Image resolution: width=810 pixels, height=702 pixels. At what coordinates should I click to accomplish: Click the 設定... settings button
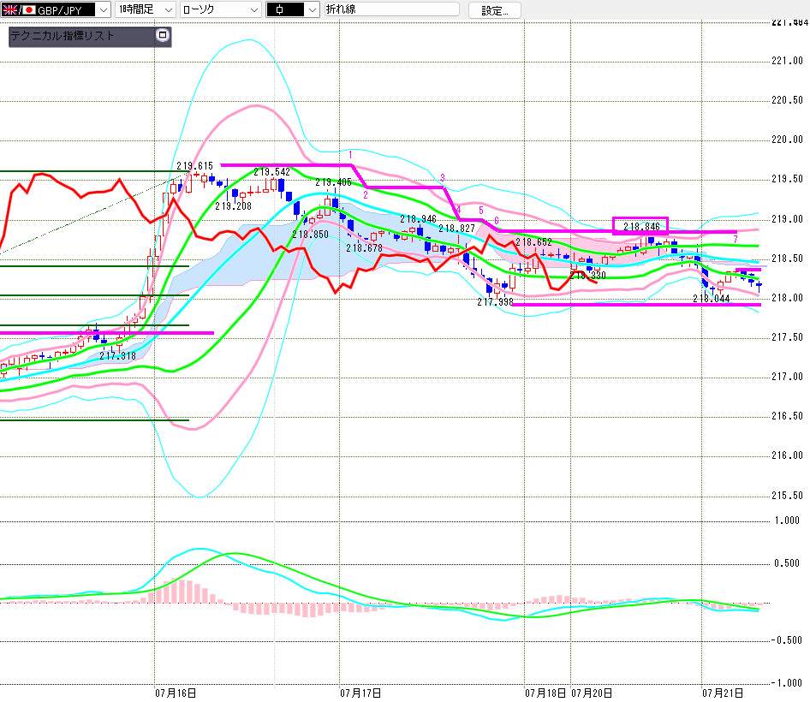(494, 10)
